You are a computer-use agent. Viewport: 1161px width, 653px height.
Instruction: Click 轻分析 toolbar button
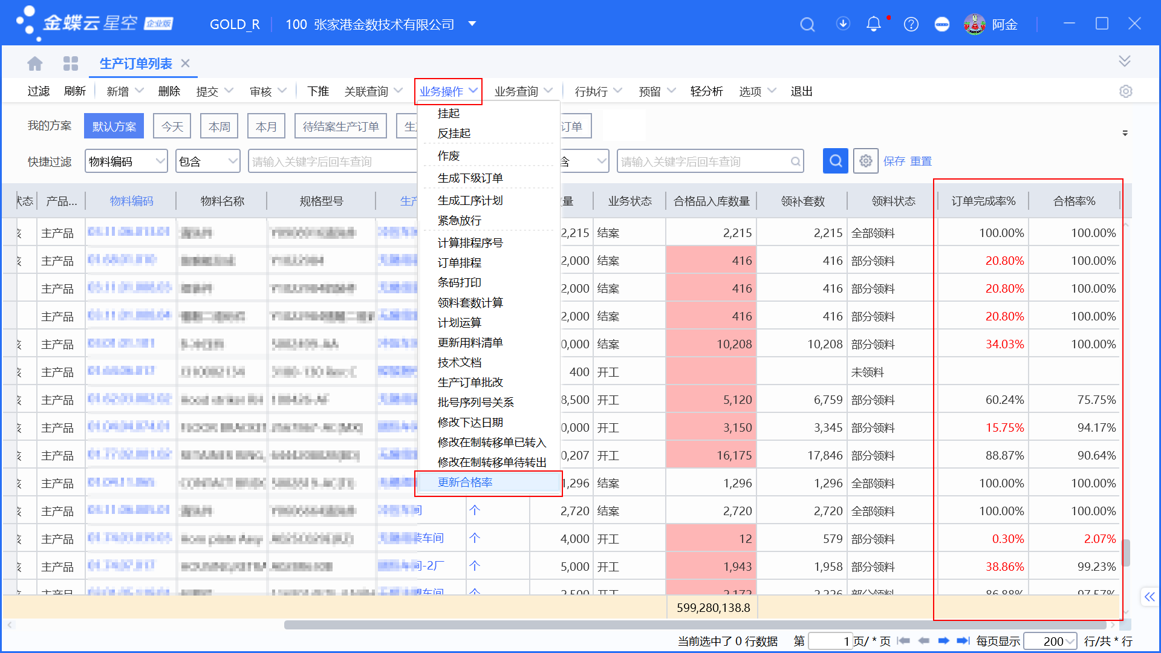[x=707, y=91]
